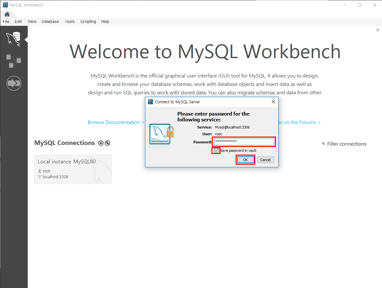Close the welcome page with small X
382x288 pixels.
[377, 30]
